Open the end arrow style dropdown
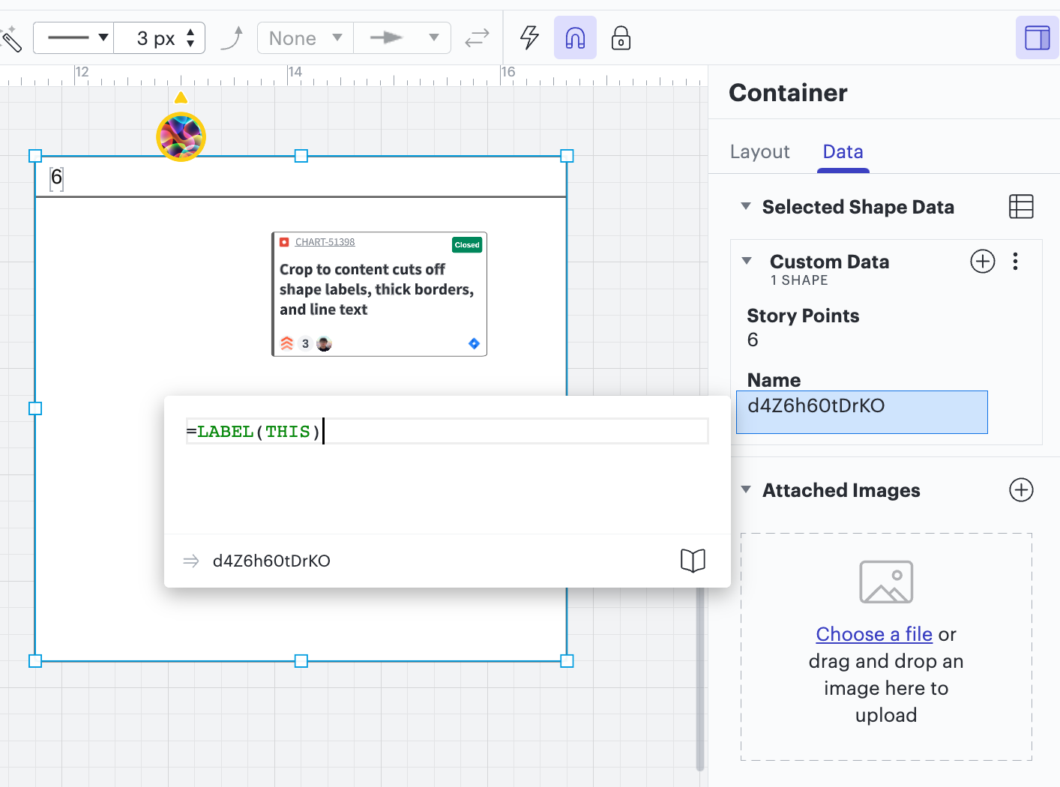This screenshot has width=1060, height=787. (403, 37)
